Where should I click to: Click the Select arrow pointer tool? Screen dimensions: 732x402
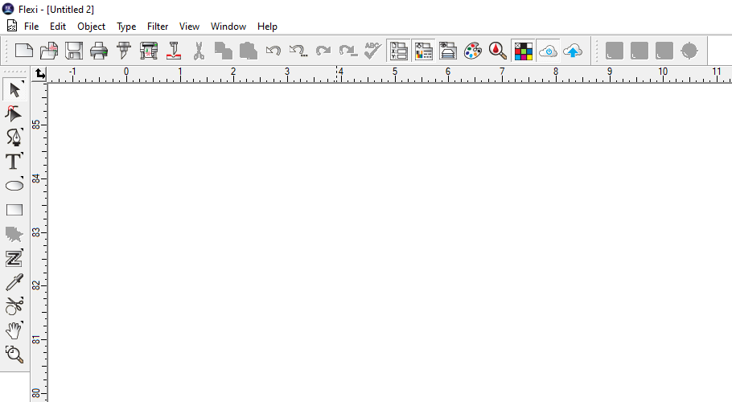pyautogui.click(x=14, y=89)
